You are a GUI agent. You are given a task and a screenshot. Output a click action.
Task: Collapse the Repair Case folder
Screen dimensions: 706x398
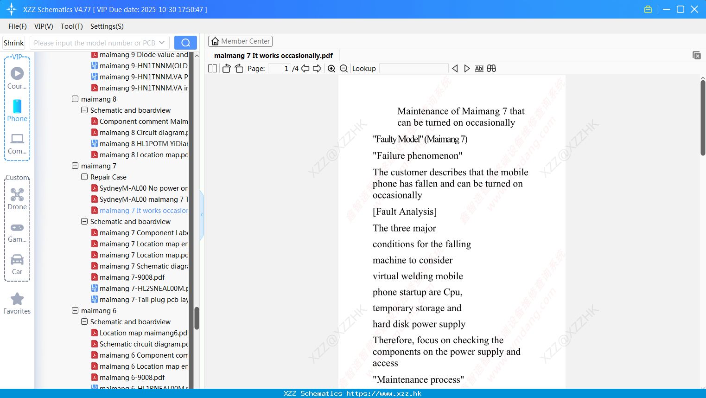click(84, 177)
